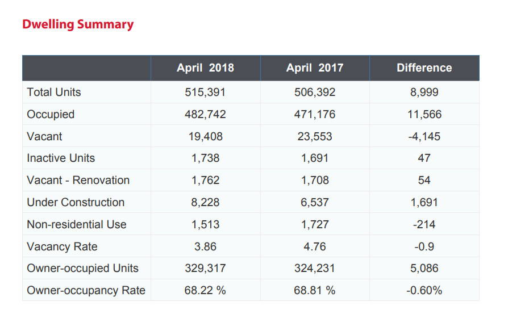Click the 68.81 % owner-occupancy value
This screenshot has height=335, width=508.
(315, 290)
